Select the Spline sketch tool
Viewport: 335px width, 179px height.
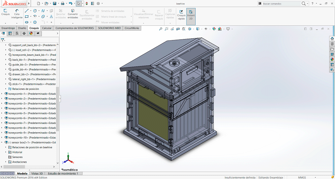tap(43, 11)
